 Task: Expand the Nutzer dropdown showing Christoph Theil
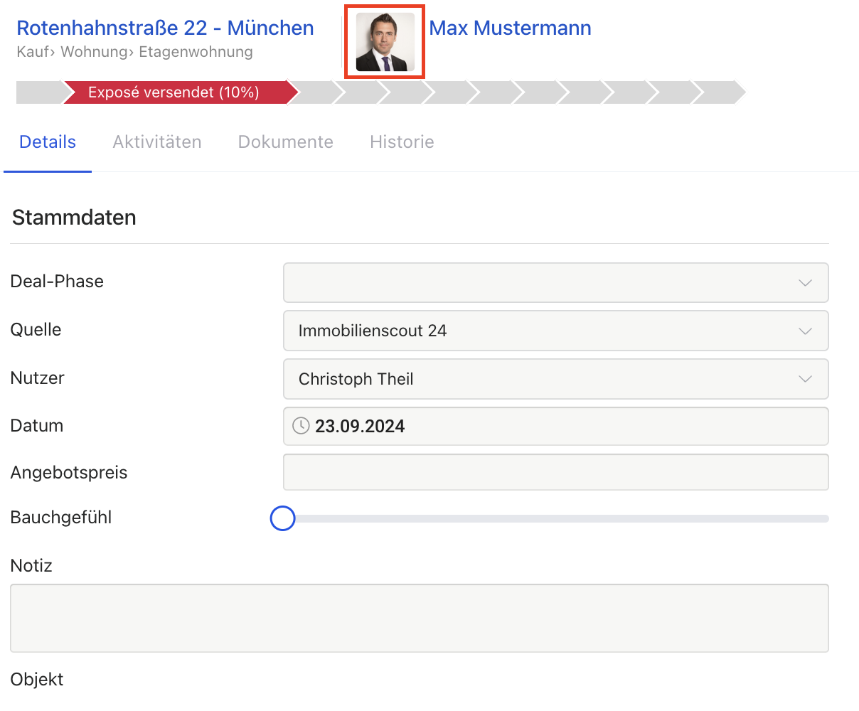(555, 379)
